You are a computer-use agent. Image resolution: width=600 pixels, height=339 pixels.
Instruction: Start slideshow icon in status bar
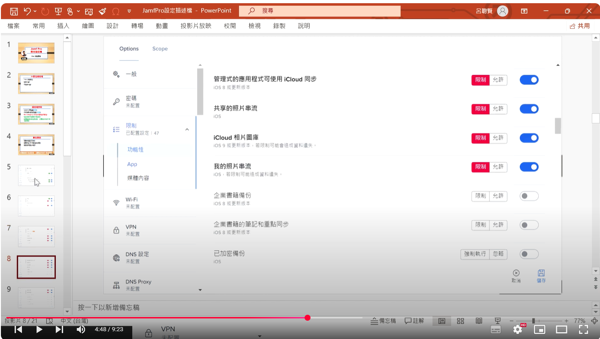click(x=498, y=321)
